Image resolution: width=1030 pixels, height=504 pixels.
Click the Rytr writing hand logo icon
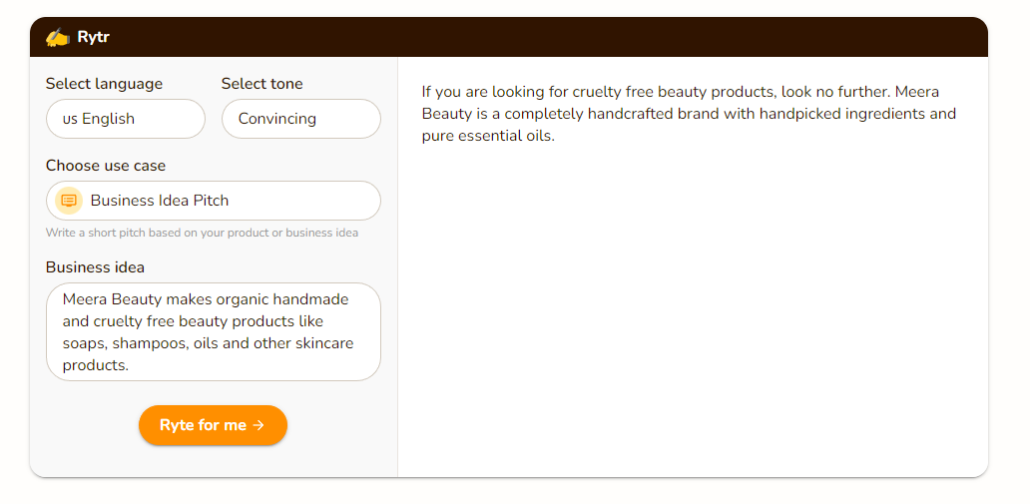(x=58, y=38)
